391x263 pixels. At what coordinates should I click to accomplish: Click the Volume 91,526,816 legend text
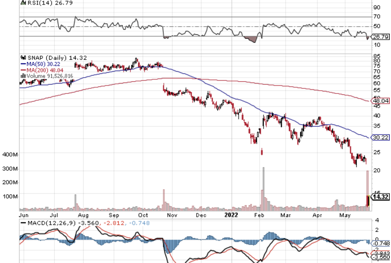coord(50,76)
